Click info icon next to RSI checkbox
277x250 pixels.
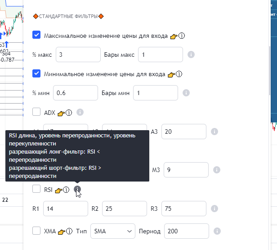click(77, 190)
